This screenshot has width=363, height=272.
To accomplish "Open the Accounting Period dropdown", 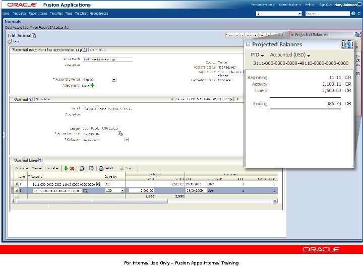I will click(114, 80).
